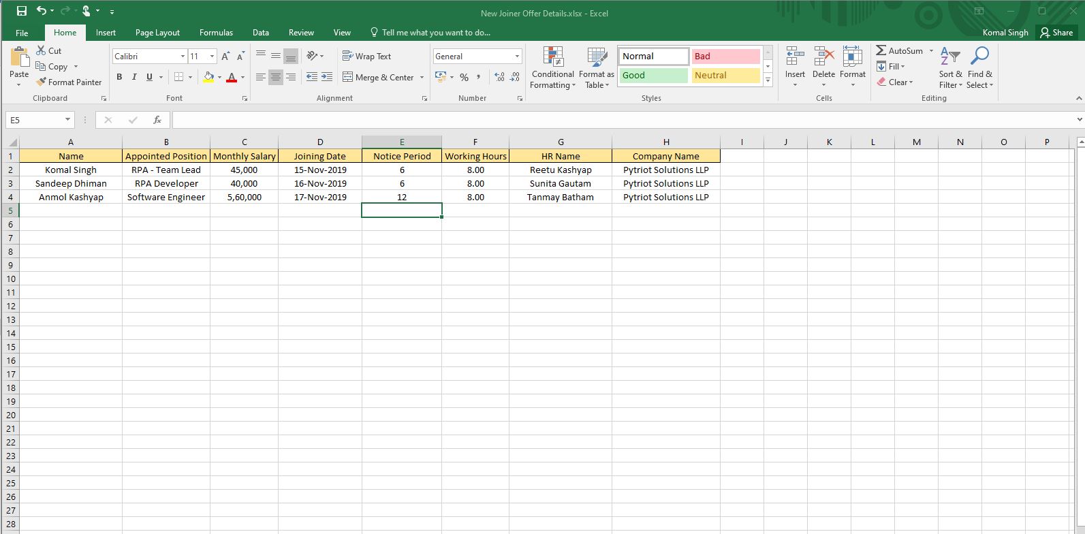Apply Percent Style number format
This screenshot has height=534, width=1085.
[x=464, y=78]
